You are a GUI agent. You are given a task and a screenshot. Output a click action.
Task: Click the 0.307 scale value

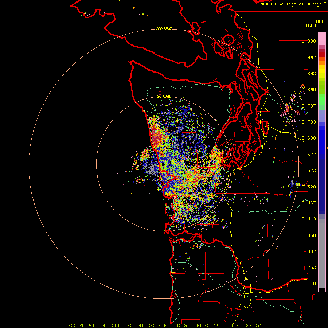coord(309,251)
